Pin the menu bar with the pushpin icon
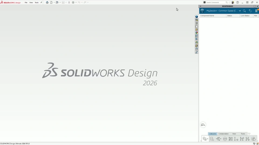This screenshot has width=259, height=145. [x=41, y=2]
